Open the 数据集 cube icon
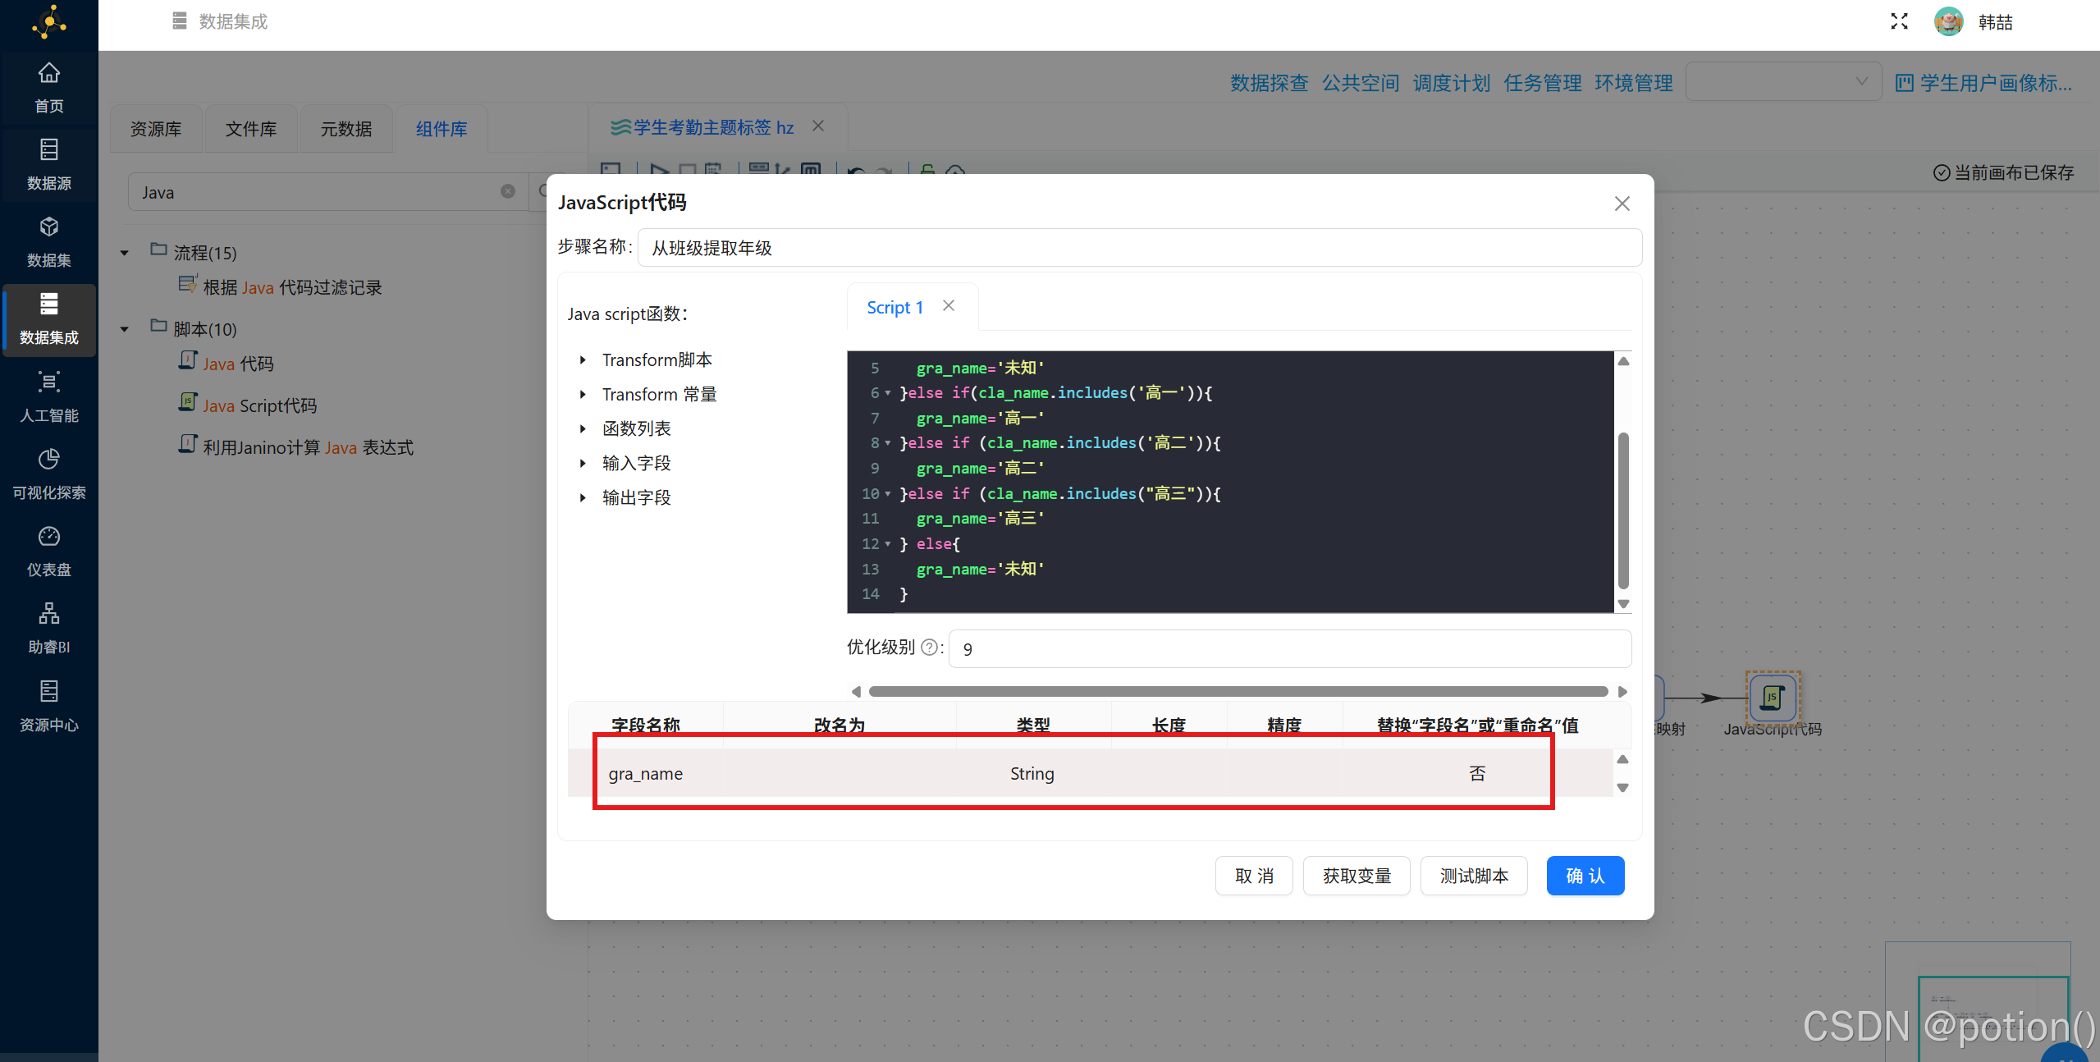 tap(49, 227)
